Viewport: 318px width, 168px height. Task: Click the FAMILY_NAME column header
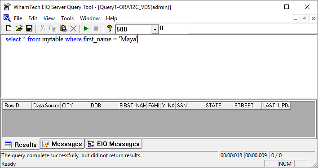point(161,106)
